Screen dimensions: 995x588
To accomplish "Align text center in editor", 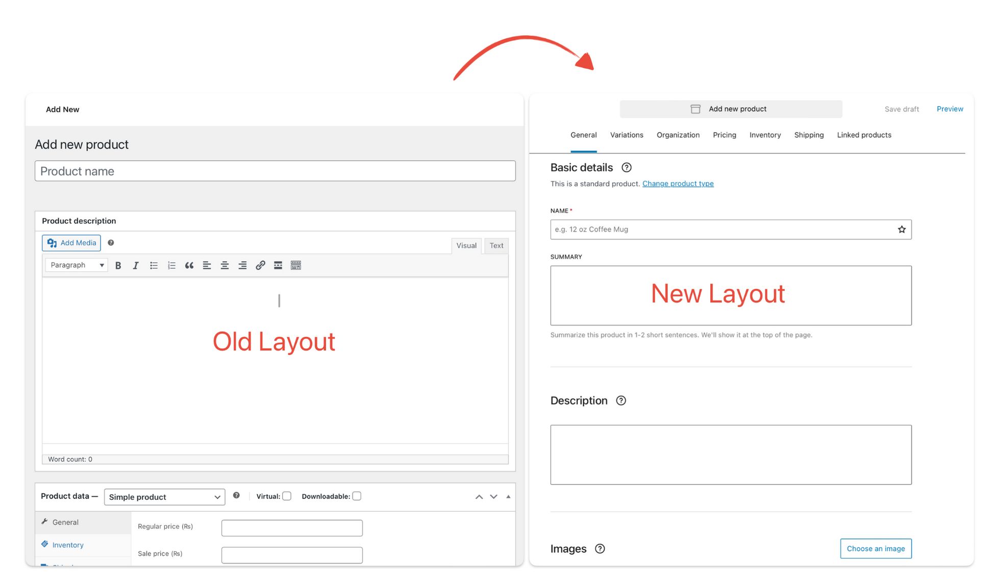I will coord(225,265).
